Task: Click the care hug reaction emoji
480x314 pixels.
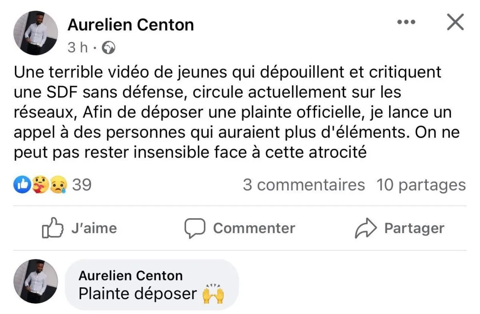Action: pyautogui.click(x=40, y=185)
